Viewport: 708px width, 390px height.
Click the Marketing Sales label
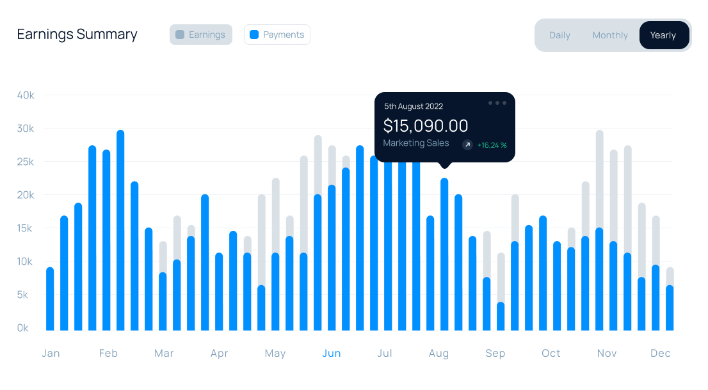click(415, 143)
